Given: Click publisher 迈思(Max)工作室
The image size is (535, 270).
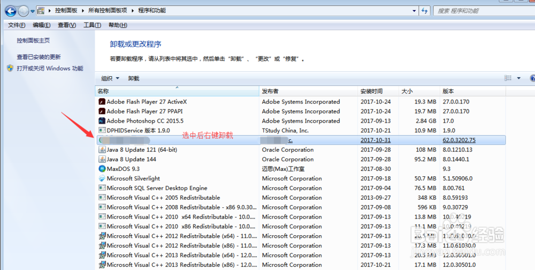Looking at the screenshot, I should click(283, 169).
